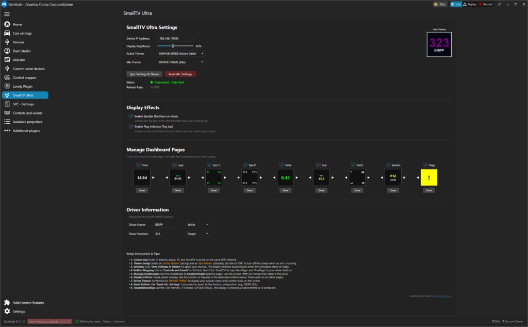The image size is (528, 327).
Task: Switch to Live mode button
Action: 456,4
